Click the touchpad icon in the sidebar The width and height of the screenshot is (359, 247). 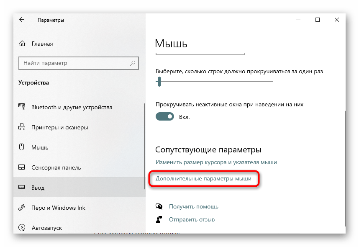click(x=21, y=167)
